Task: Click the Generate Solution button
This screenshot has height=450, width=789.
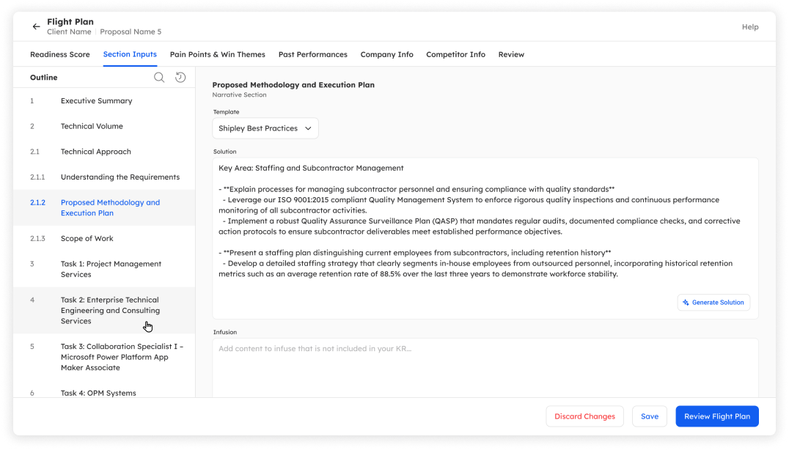Action: (713, 303)
